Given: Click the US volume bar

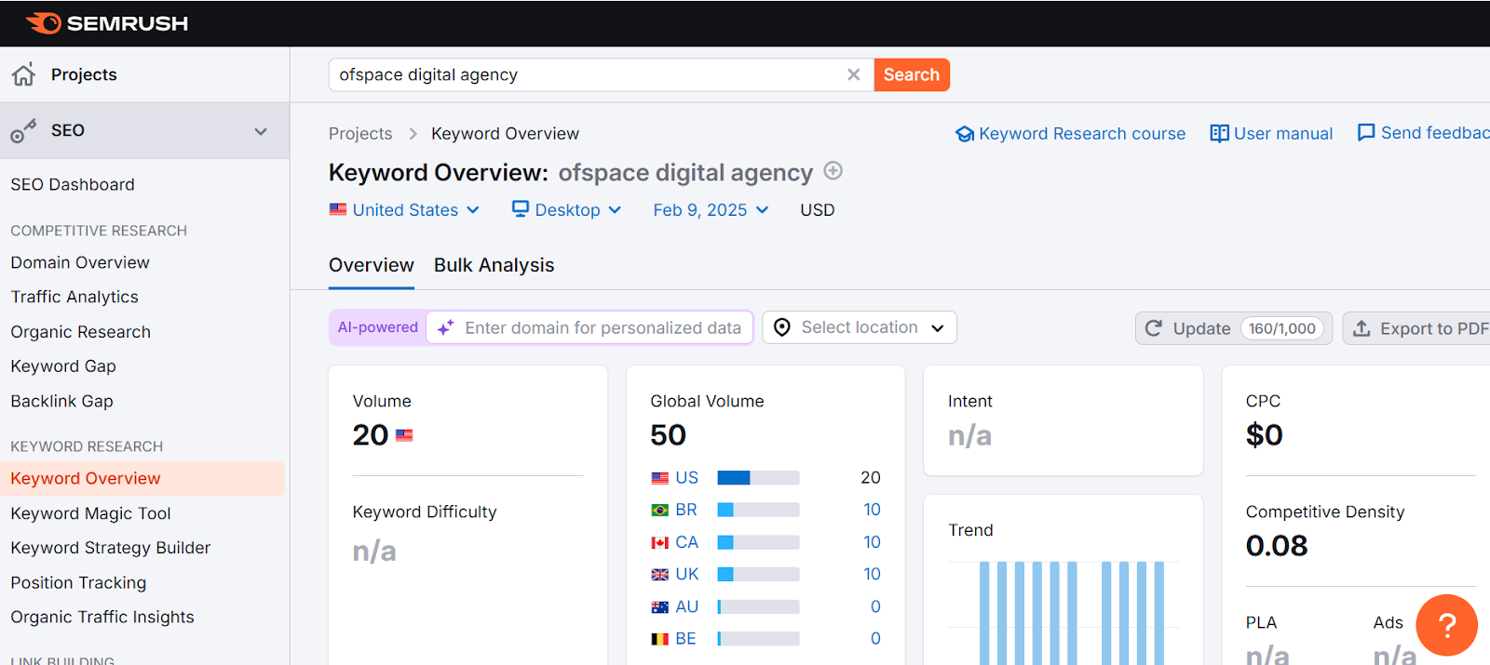Looking at the screenshot, I should (x=758, y=478).
